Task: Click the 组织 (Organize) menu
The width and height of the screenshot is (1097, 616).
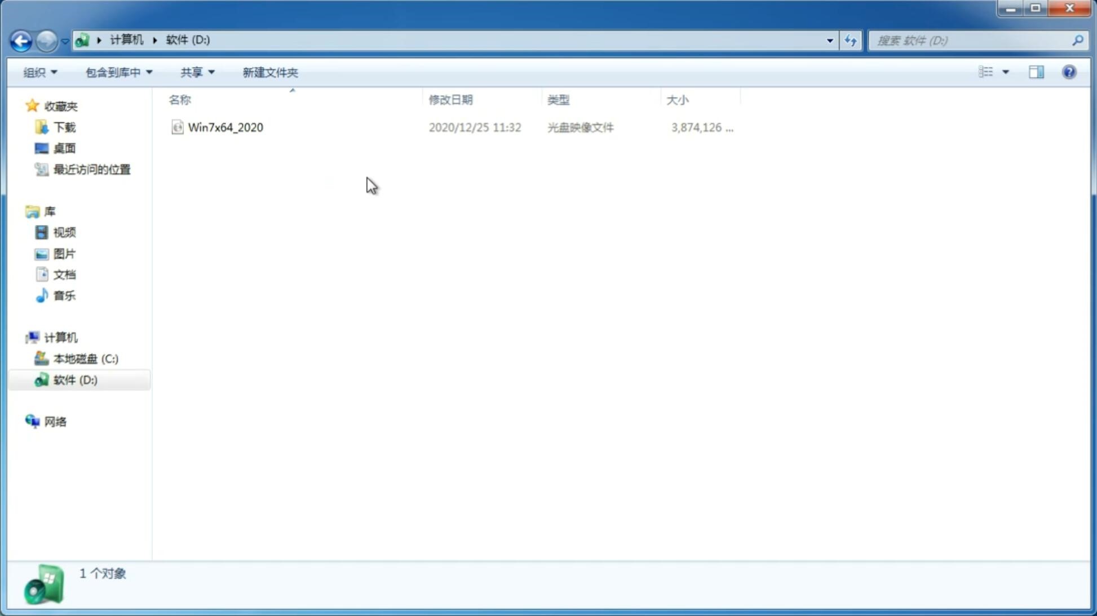Action: (x=38, y=72)
